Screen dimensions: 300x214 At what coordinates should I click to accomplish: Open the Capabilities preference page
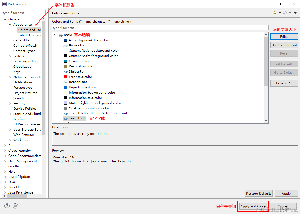pyautogui.click(x=22, y=40)
